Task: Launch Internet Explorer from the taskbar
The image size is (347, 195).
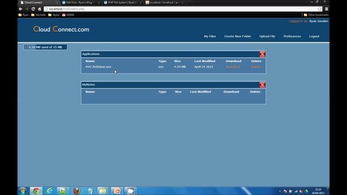Action: click(49, 191)
